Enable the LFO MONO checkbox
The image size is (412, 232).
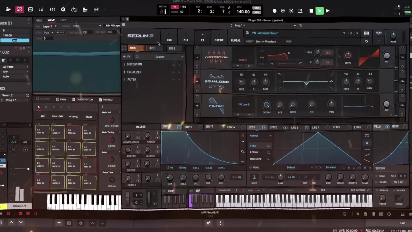[x=251, y=168]
